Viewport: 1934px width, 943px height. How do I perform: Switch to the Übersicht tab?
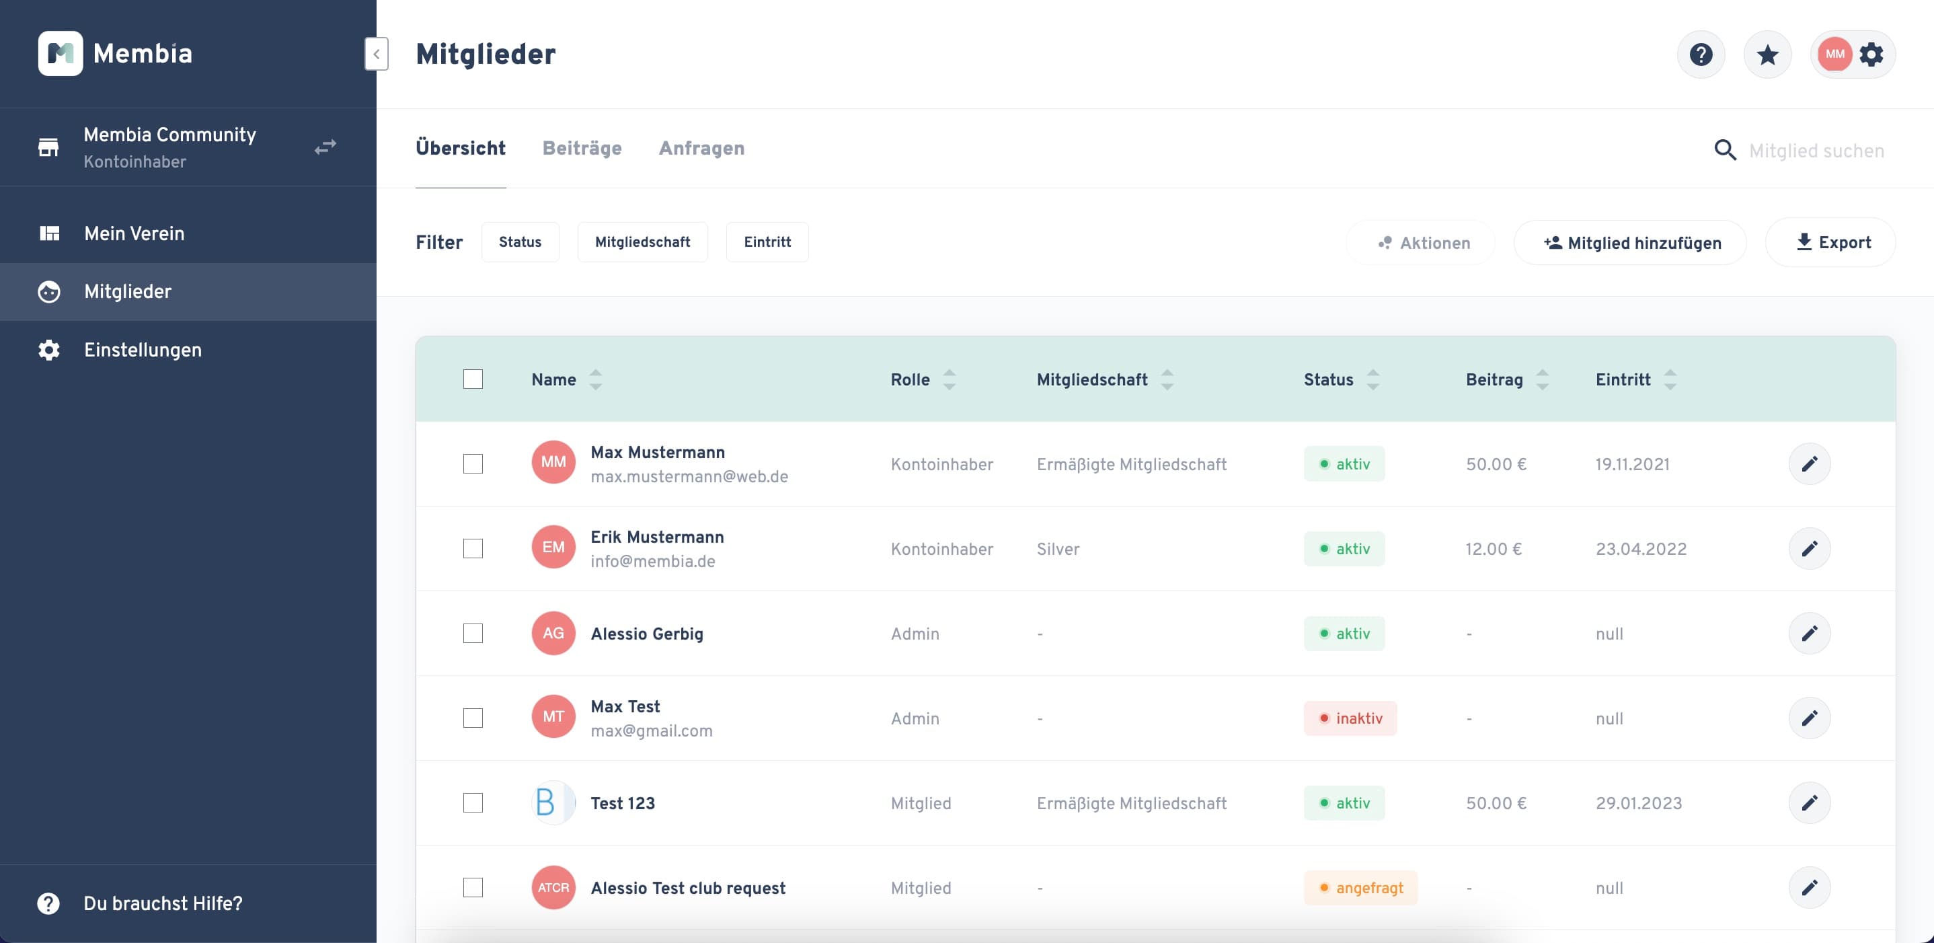coord(461,149)
